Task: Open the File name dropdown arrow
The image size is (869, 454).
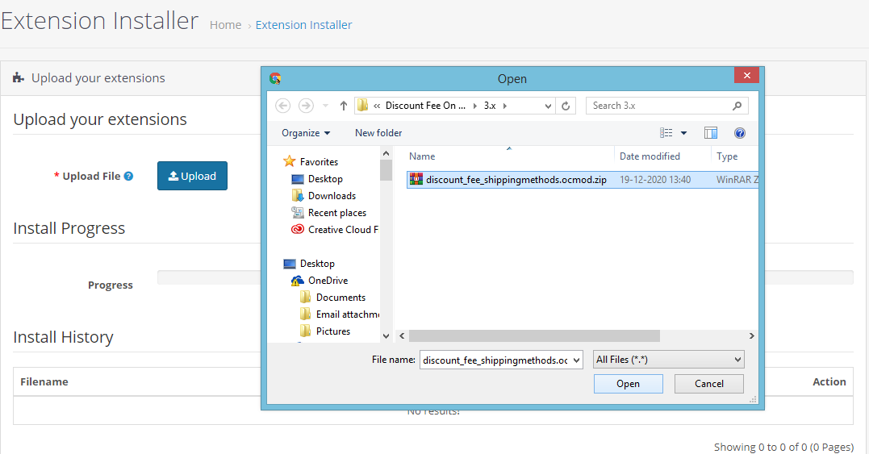Action: point(576,360)
